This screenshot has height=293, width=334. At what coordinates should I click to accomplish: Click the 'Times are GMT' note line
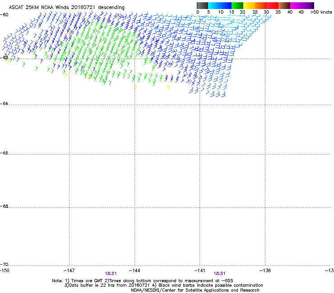(142, 281)
